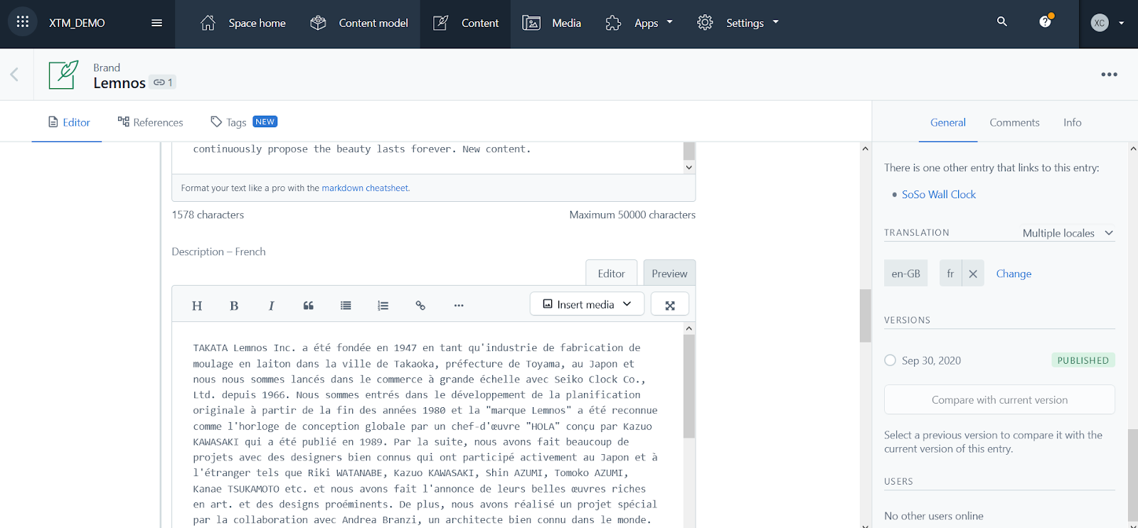Click the linked entries badge showing 1

click(x=163, y=82)
